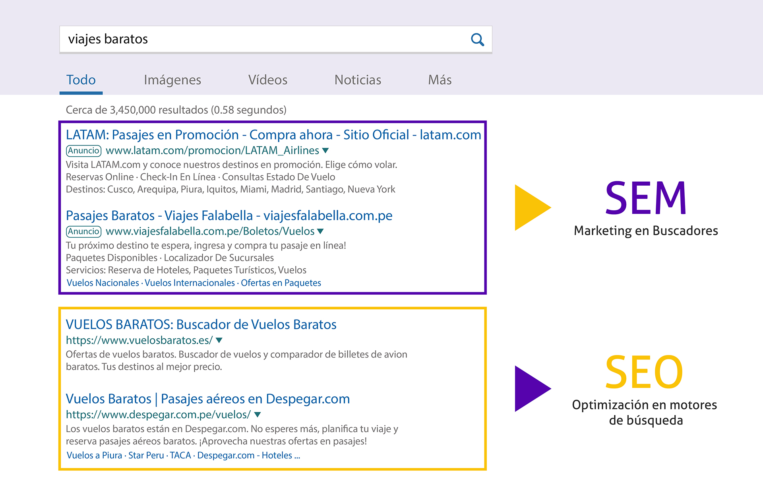Click 'Reservas Online' in LATAM ad description
Image resolution: width=763 pixels, height=493 pixels.
click(x=100, y=177)
